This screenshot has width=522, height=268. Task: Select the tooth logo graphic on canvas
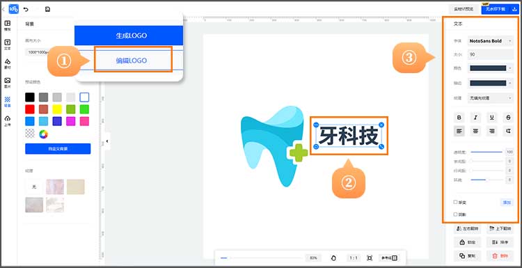pos(274,145)
